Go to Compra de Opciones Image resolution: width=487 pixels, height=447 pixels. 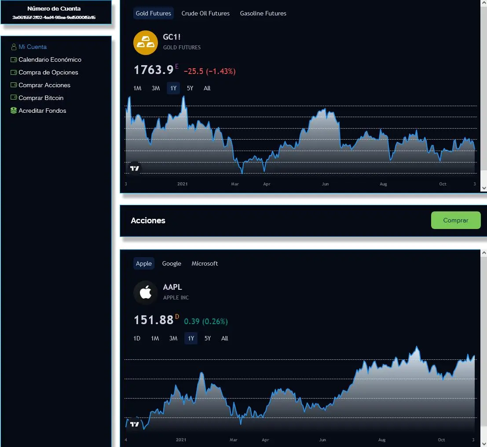click(x=48, y=72)
